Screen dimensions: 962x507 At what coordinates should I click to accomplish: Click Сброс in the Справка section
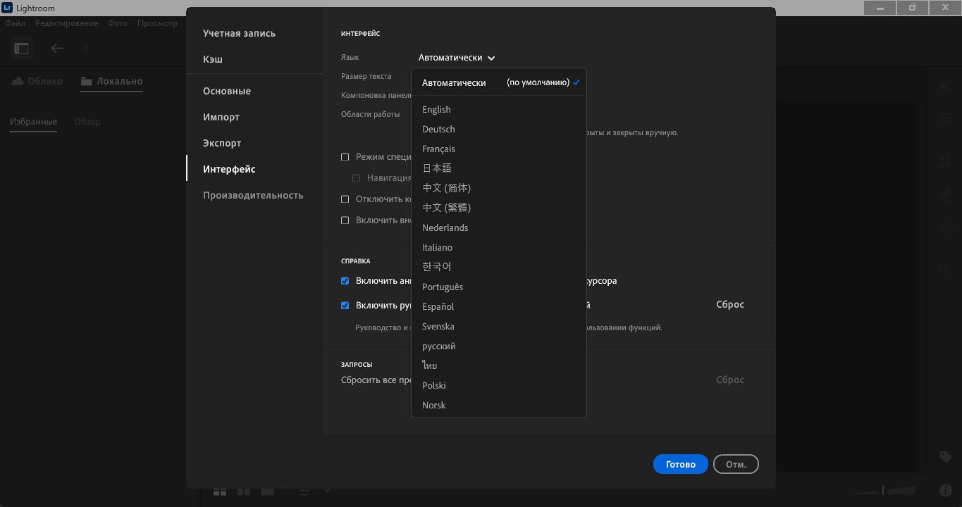[x=730, y=305]
